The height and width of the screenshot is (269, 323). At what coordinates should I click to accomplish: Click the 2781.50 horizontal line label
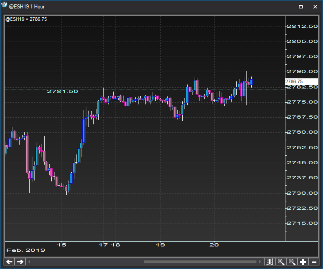pos(63,91)
